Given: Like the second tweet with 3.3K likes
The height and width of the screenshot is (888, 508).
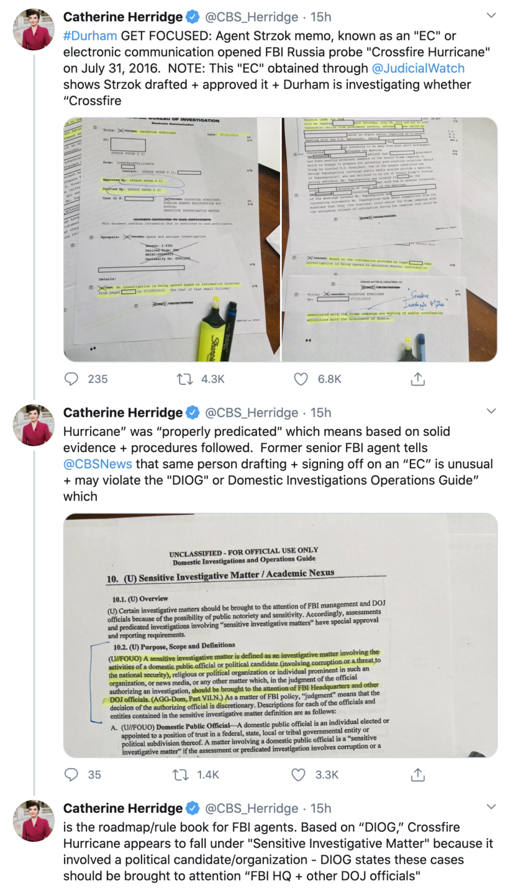Looking at the screenshot, I should [298, 775].
